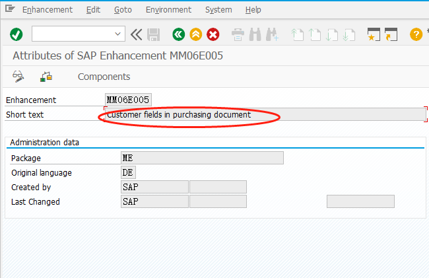Click the red Cancel icon

point(213,34)
